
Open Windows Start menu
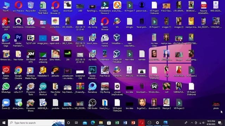click(x=4, y=123)
